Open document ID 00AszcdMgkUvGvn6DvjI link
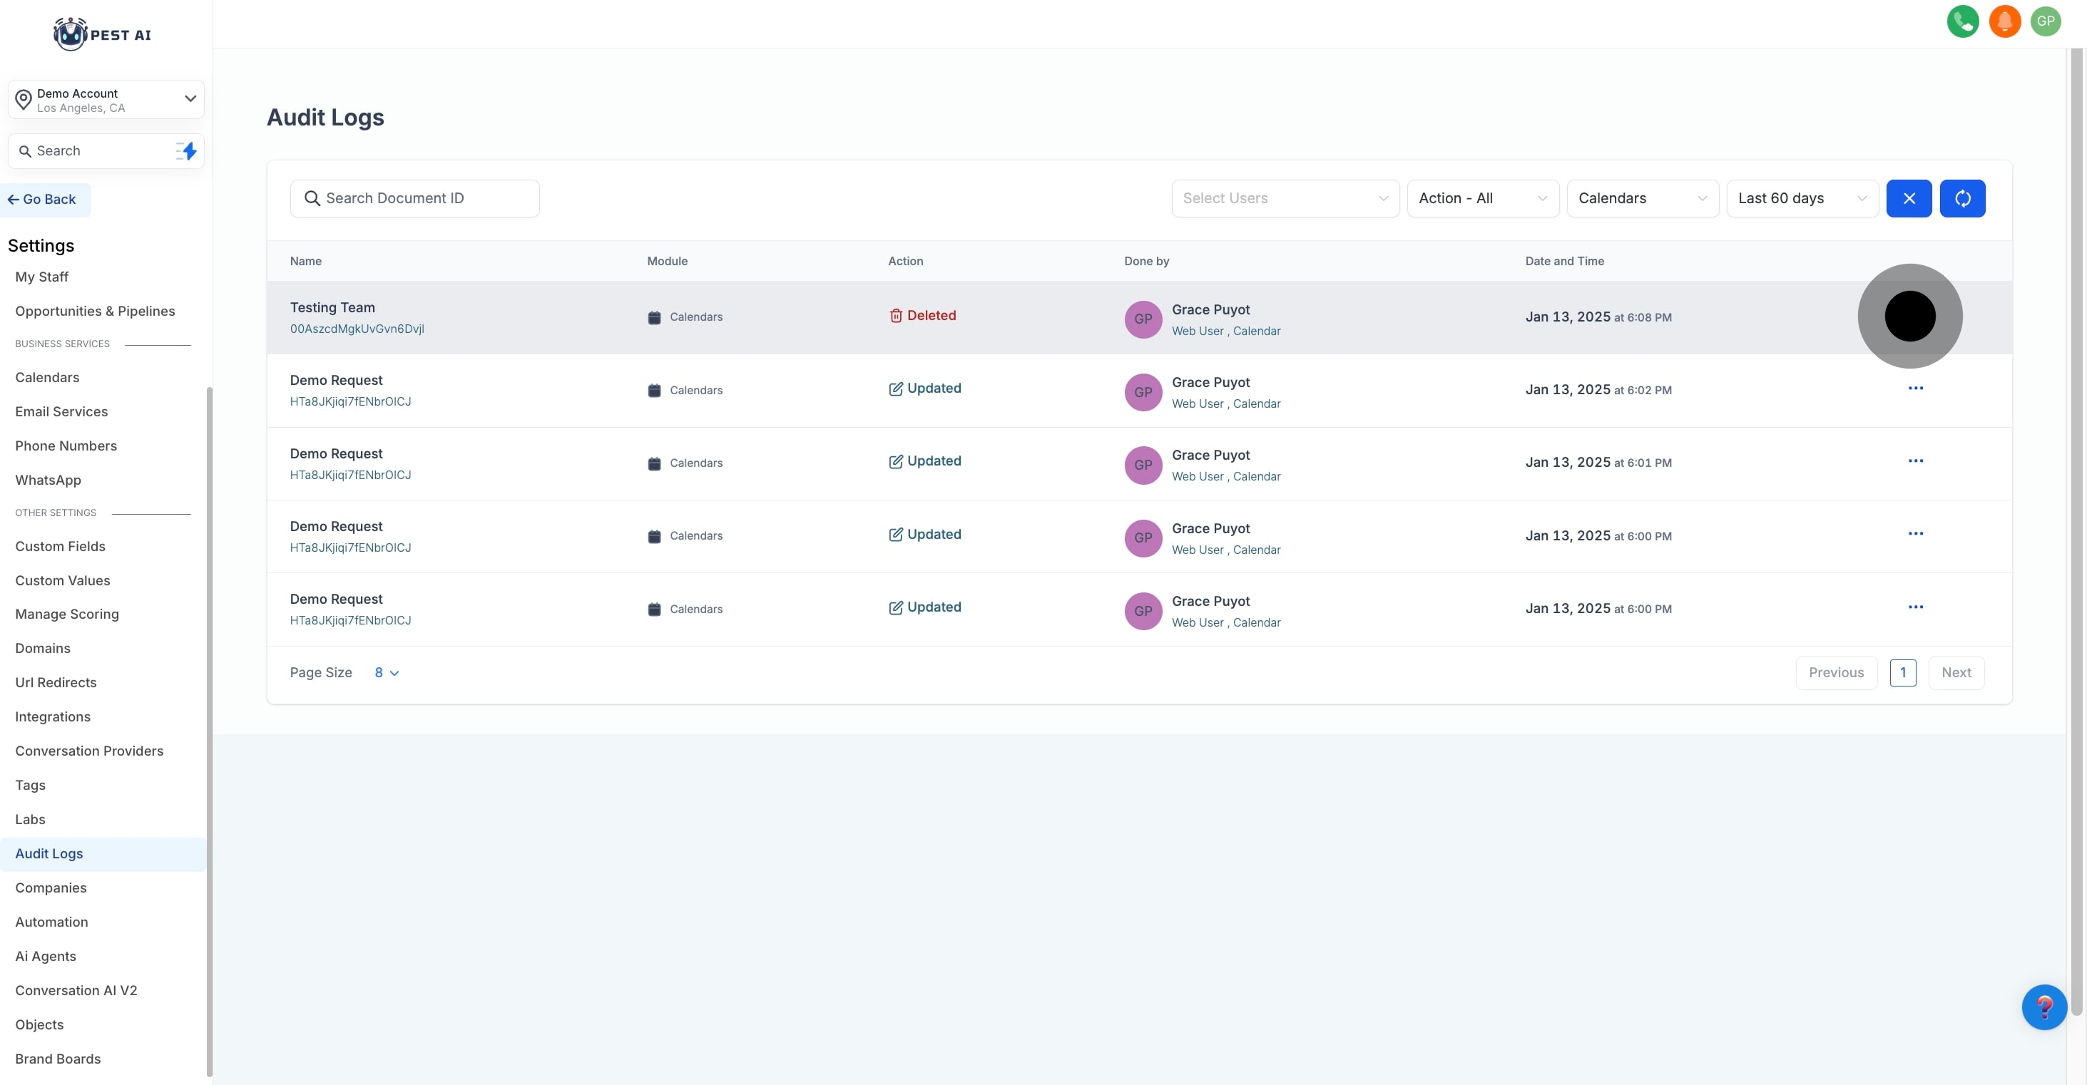The width and height of the screenshot is (2087, 1085). (357, 329)
